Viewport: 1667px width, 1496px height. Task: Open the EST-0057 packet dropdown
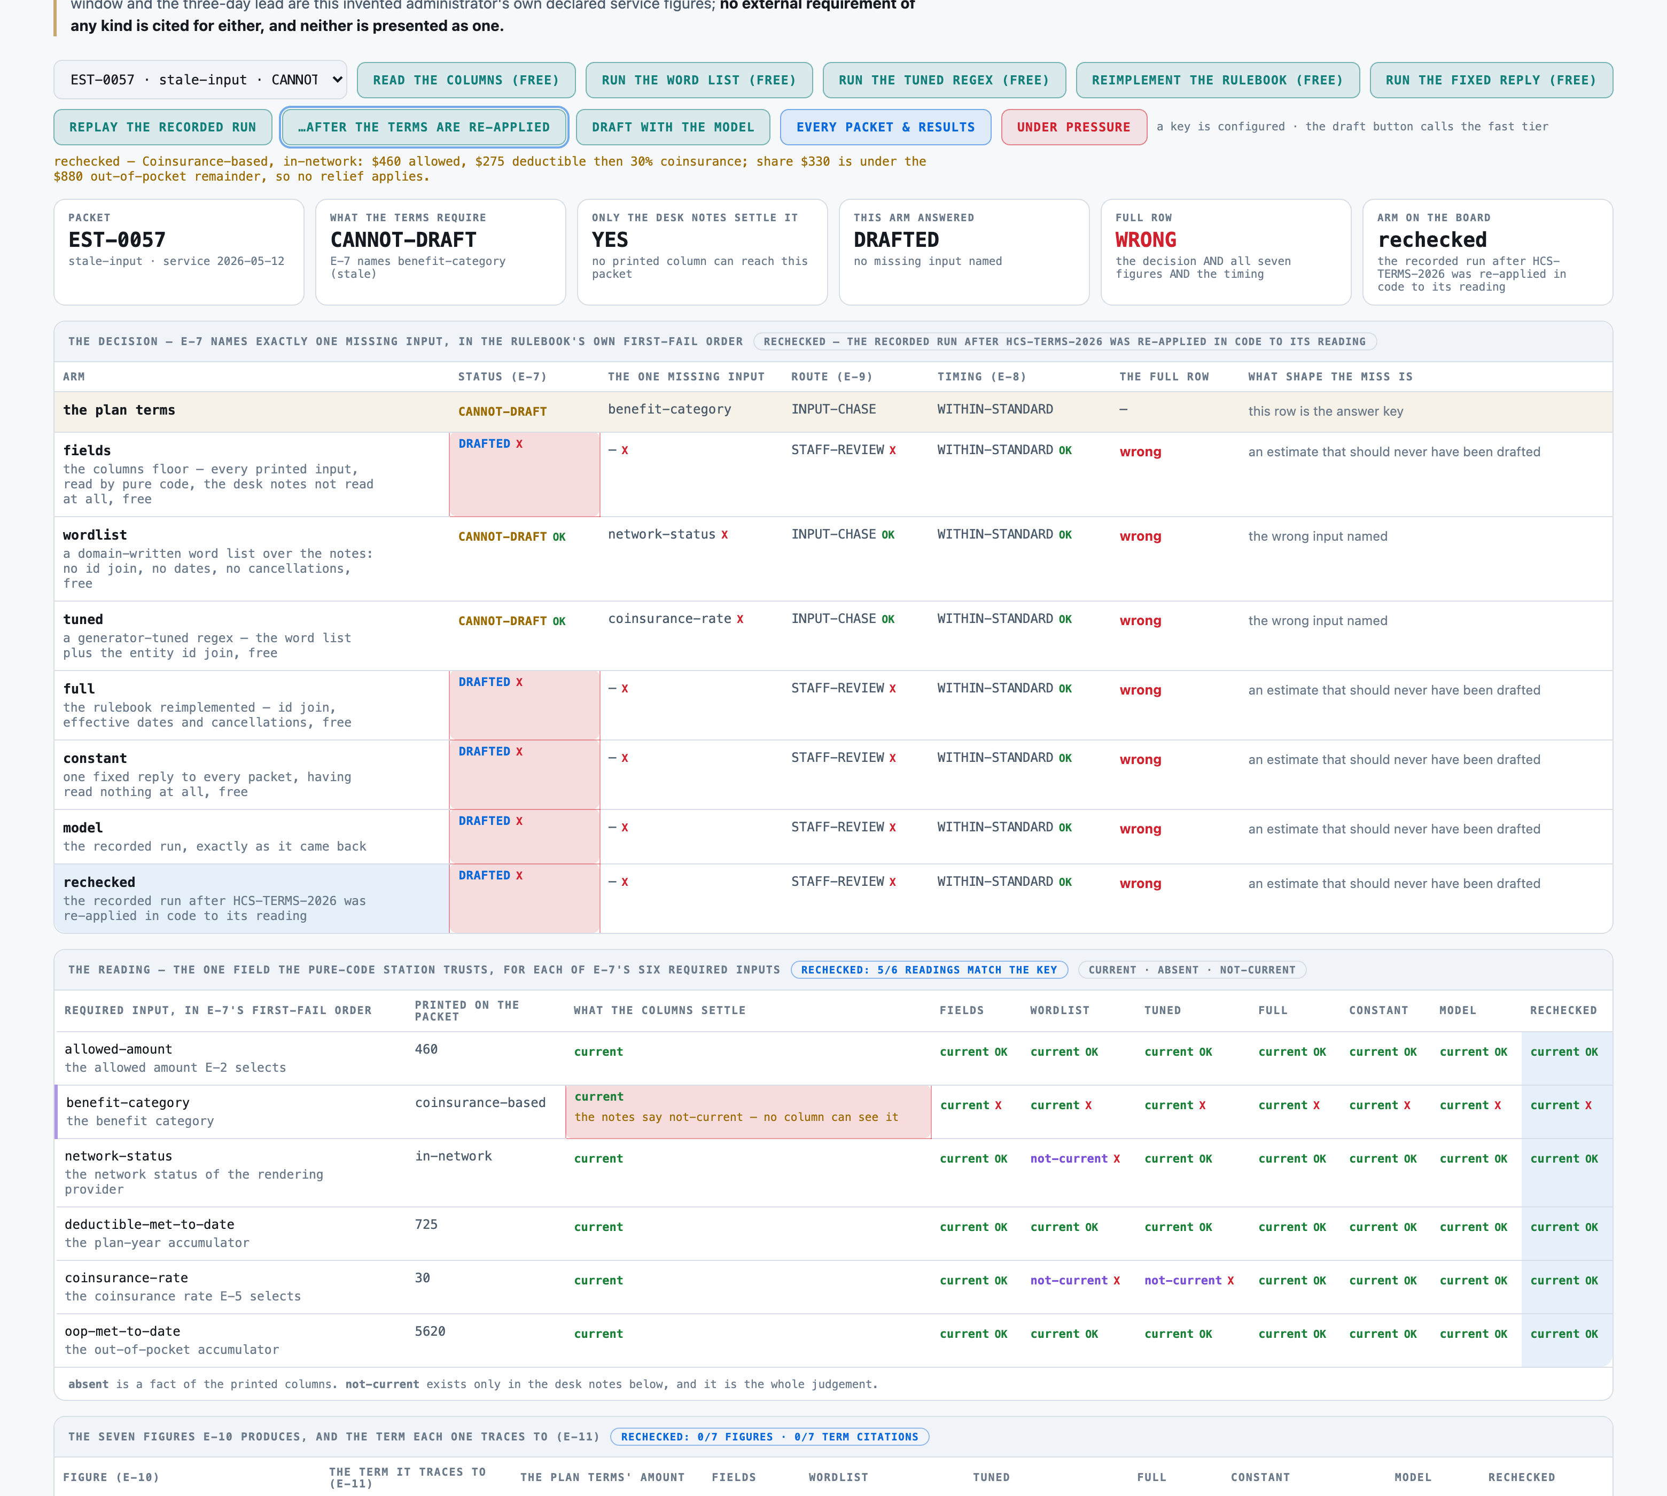tap(200, 80)
